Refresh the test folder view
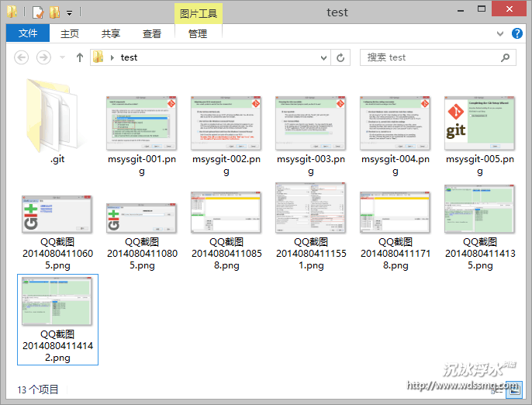 click(x=340, y=57)
